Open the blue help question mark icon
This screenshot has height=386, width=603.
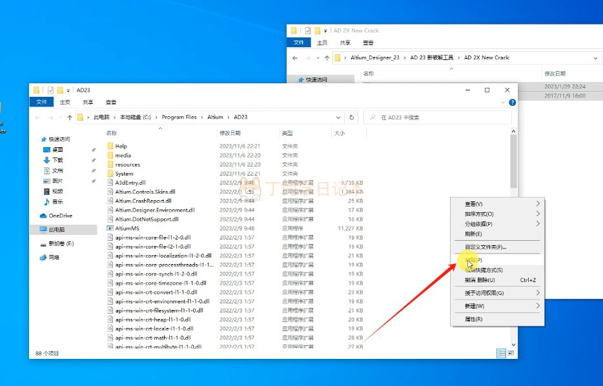point(513,102)
